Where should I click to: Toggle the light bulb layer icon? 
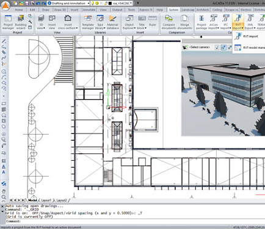[x=93, y=3]
